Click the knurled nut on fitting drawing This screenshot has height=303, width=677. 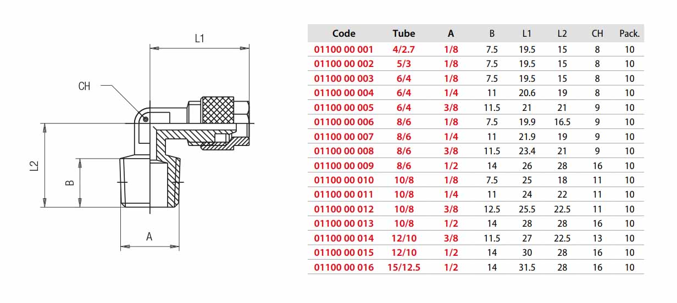pos(219,111)
